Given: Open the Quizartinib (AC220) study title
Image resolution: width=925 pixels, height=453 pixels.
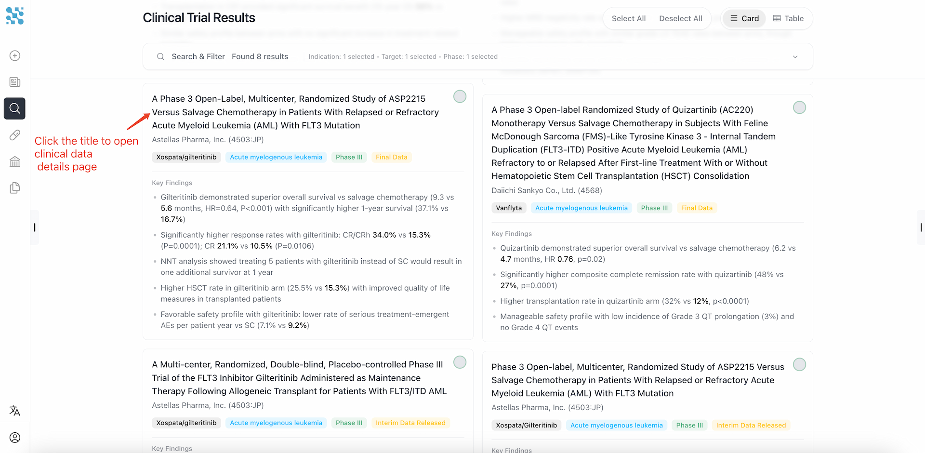Looking at the screenshot, I should 634,143.
